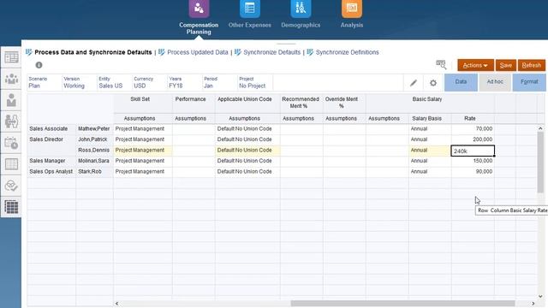The width and height of the screenshot is (548, 308).
Task: Open the Compensation Planning icon
Action: pos(199,9)
